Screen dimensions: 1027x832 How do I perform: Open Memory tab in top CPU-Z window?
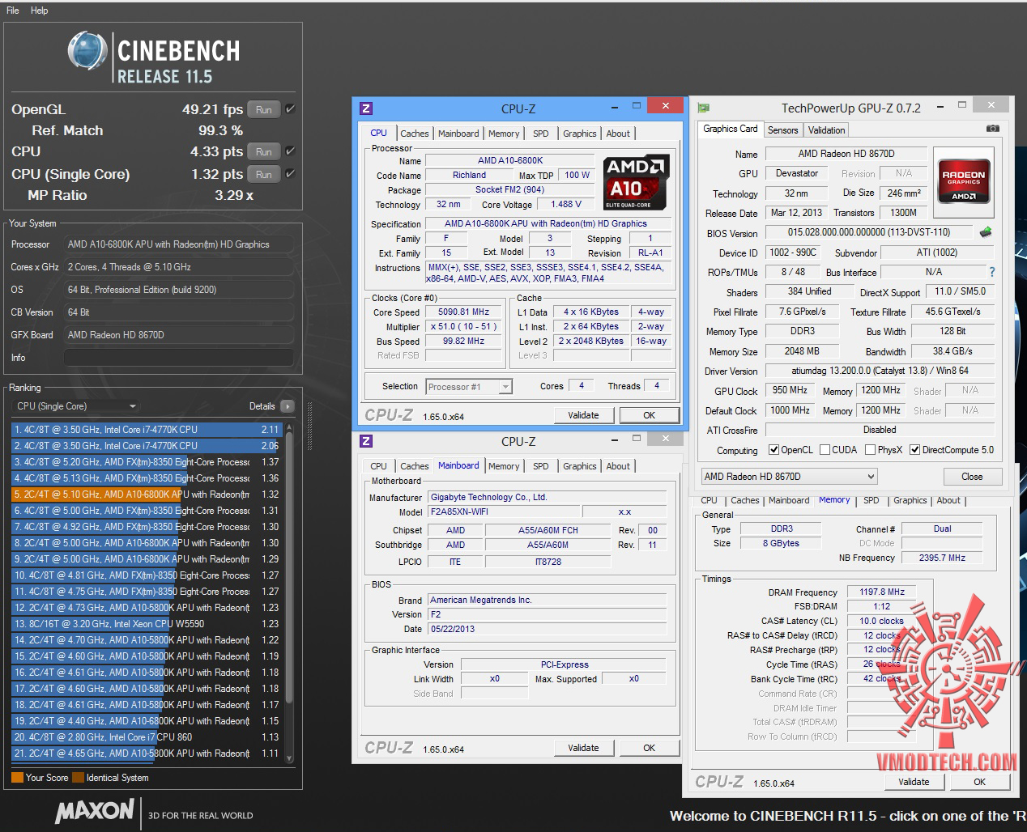(x=504, y=134)
